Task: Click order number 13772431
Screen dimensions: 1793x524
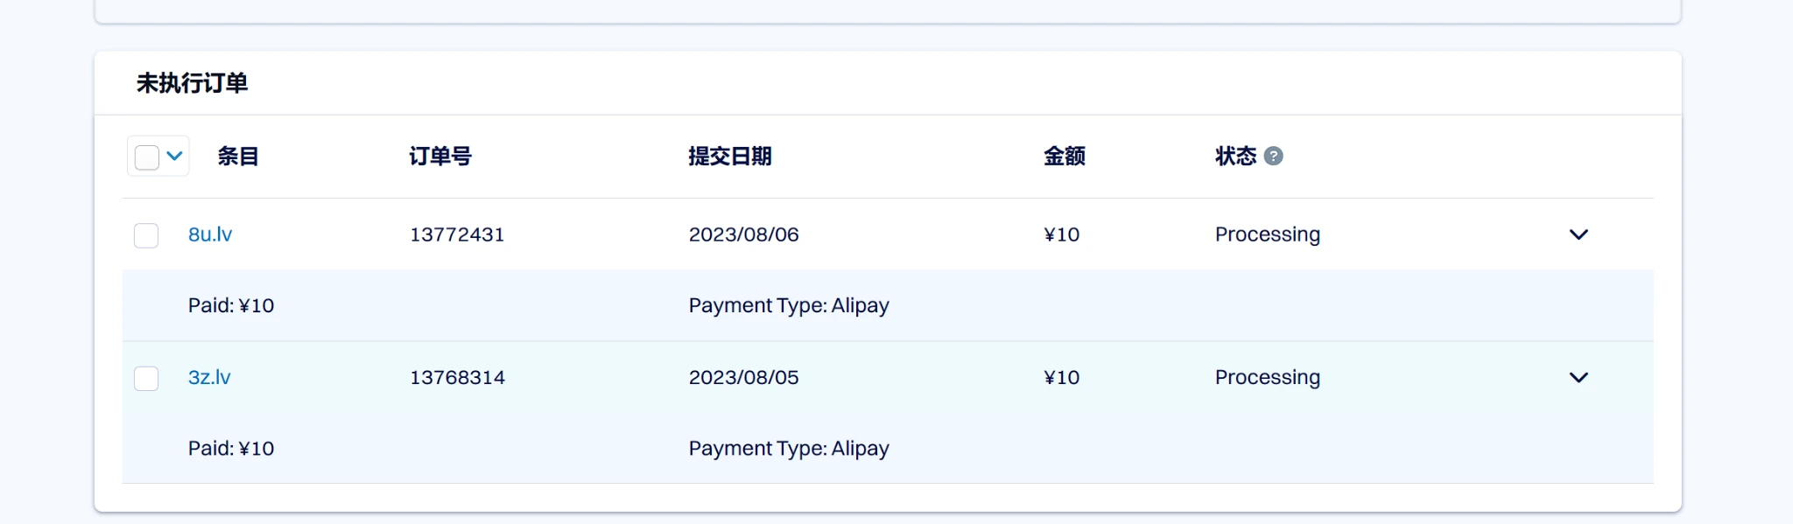Action: click(457, 234)
